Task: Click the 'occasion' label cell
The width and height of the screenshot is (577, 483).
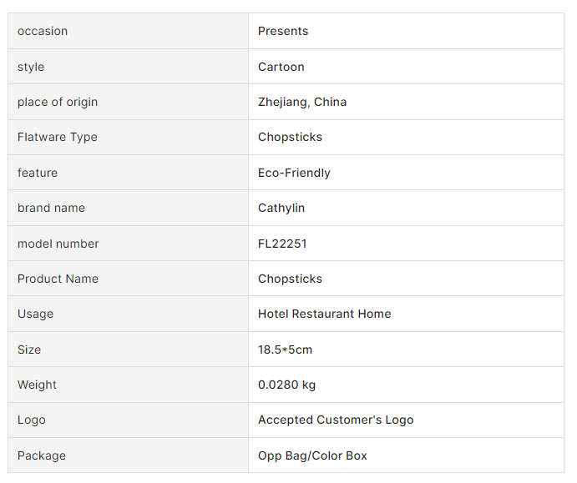Action: (43, 31)
